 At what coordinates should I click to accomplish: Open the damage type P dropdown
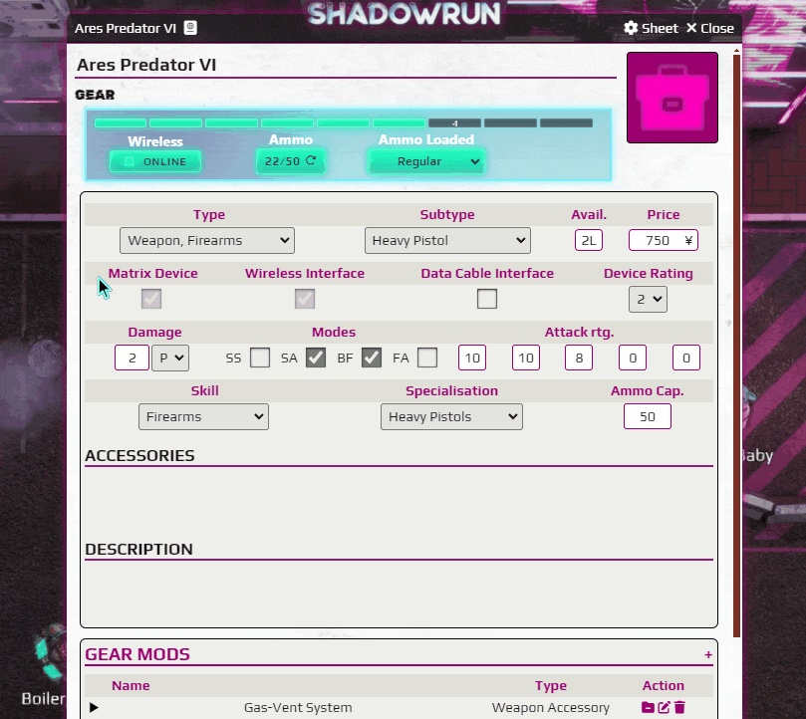(x=170, y=358)
